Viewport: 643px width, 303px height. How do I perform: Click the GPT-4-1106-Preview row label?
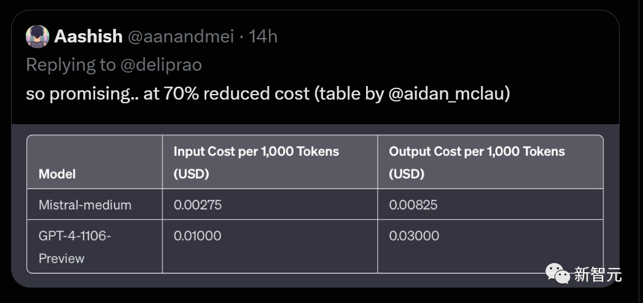pos(75,246)
